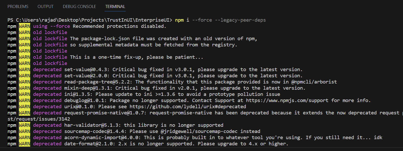Switch to the PROBLEMS tab
Screen dimensions: 403x151
18,6
